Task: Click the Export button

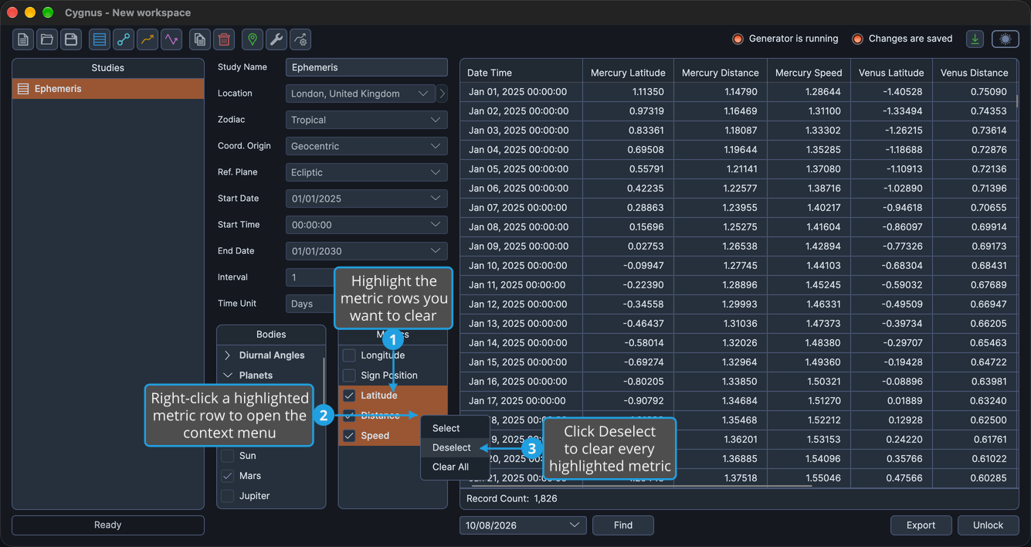Action: 921,525
